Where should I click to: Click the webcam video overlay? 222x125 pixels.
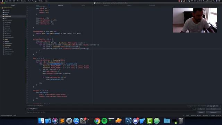195,20
